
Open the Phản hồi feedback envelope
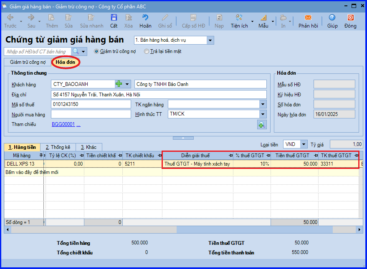point(308,18)
